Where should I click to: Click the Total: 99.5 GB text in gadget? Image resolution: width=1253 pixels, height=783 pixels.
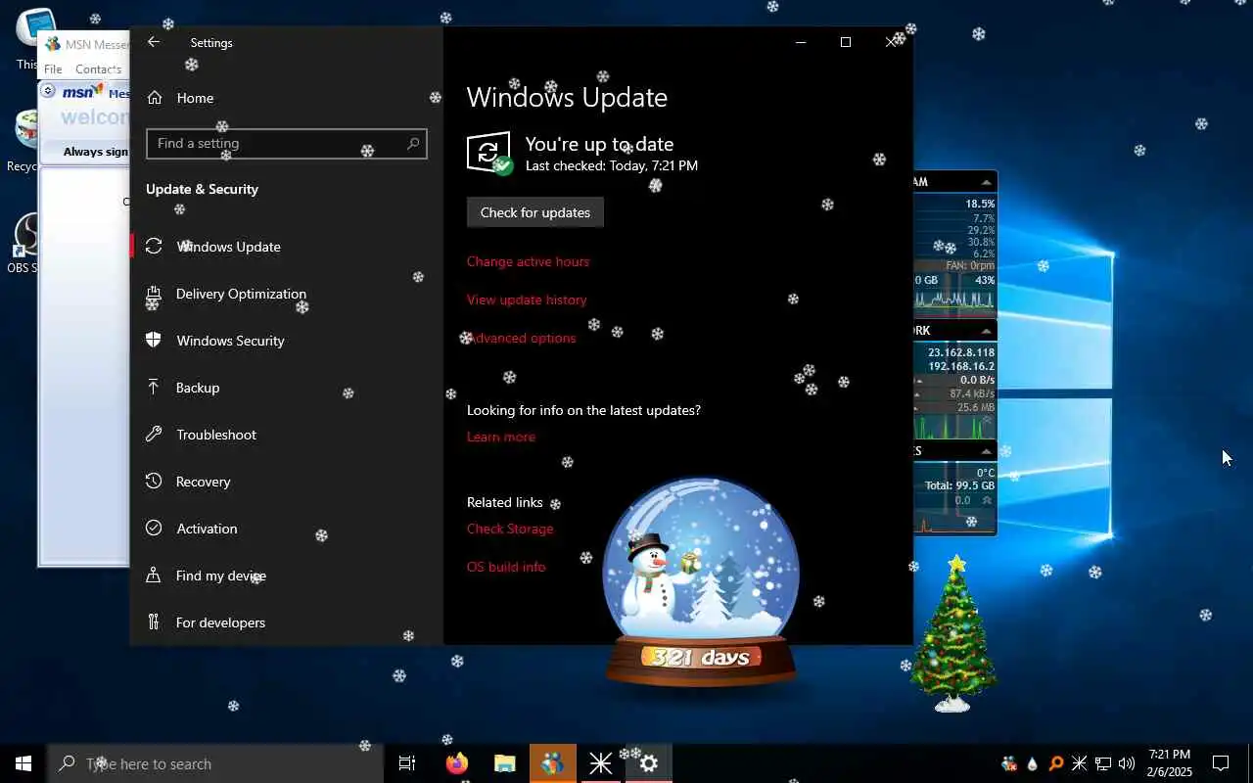[959, 485]
